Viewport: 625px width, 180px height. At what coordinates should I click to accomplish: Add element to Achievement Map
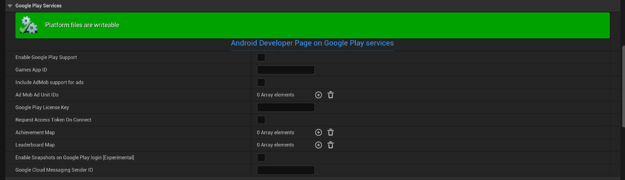(318, 132)
